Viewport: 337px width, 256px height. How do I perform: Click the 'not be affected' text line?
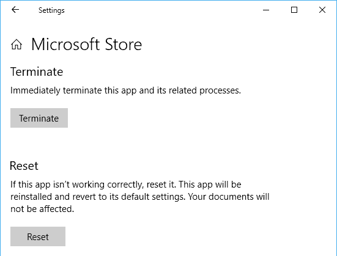[42, 209]
